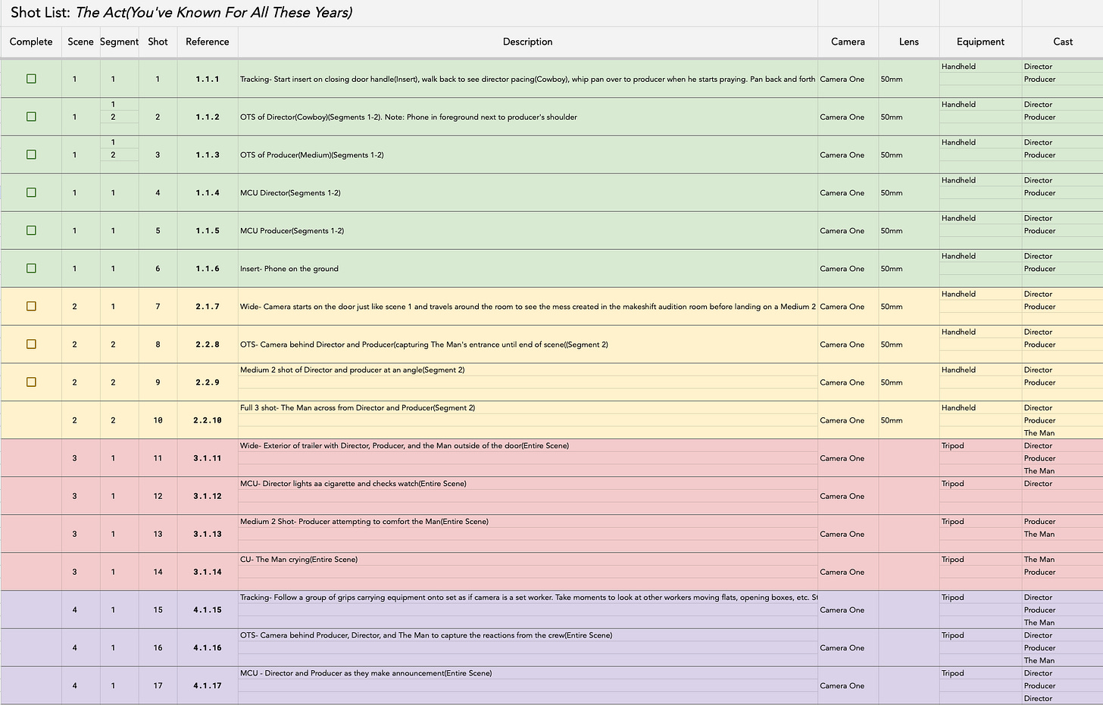Click the 'Tracking- Start insert on closing door handle' description
The image size is (1103, 705).
(528, 79)
